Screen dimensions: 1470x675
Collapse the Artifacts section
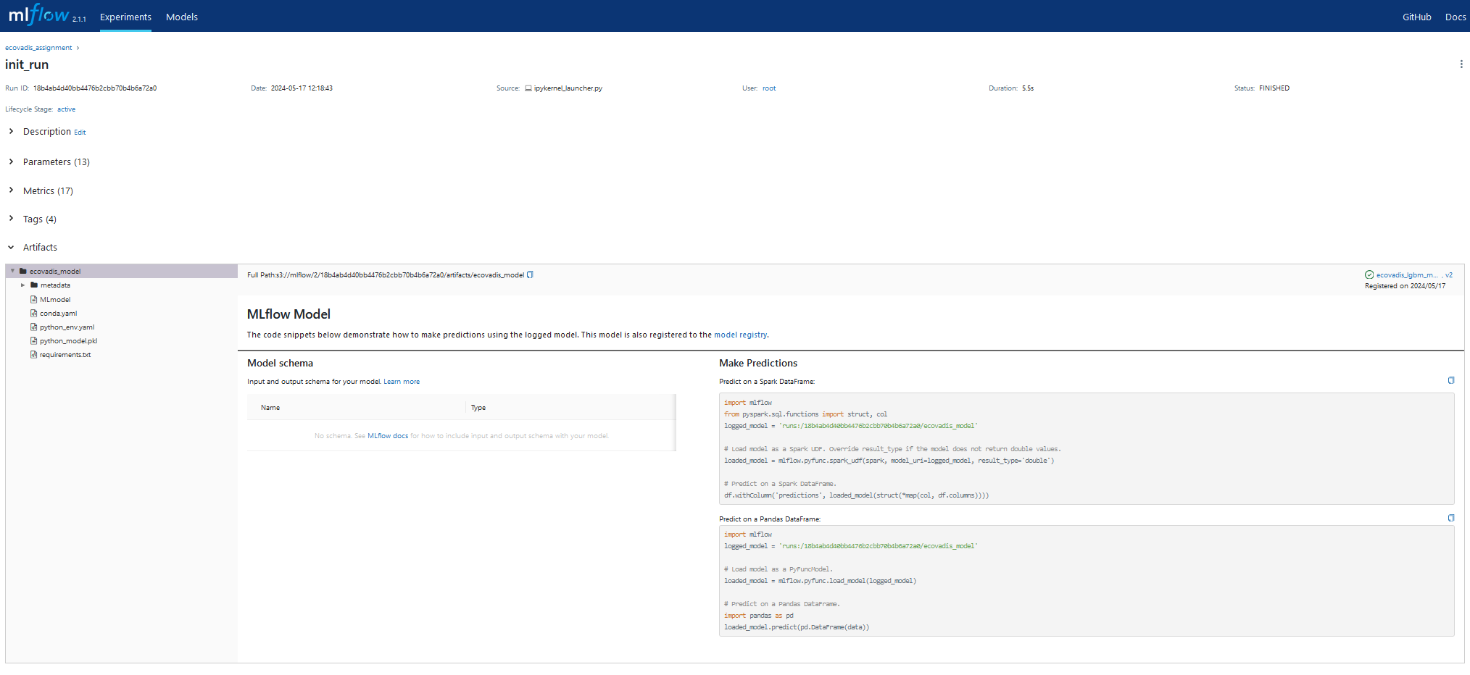pyautogui.click(x=11, y=247)
